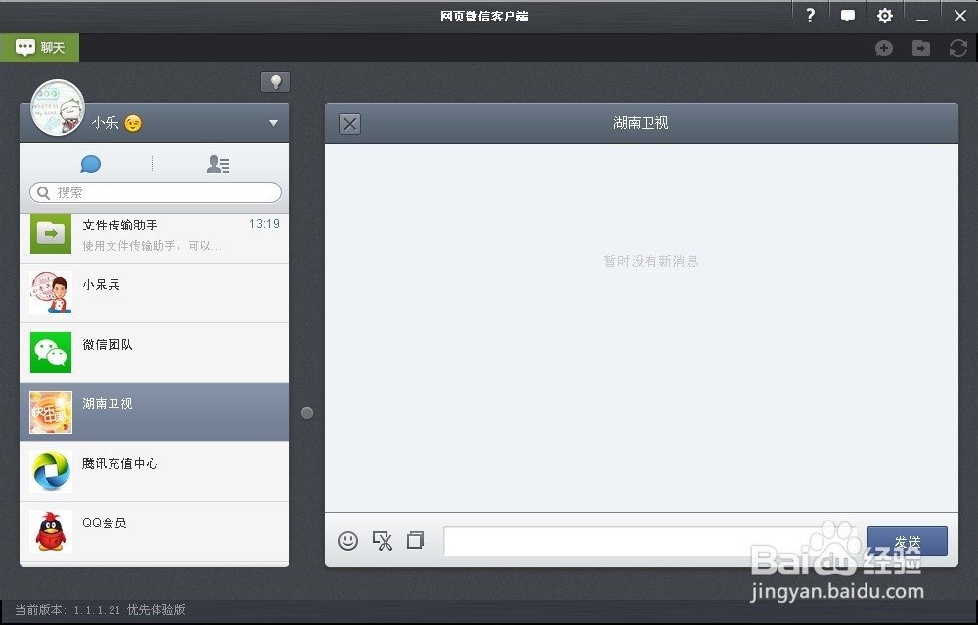
Task: Click the 小呆兵 avatar picture
Action: 51,293
